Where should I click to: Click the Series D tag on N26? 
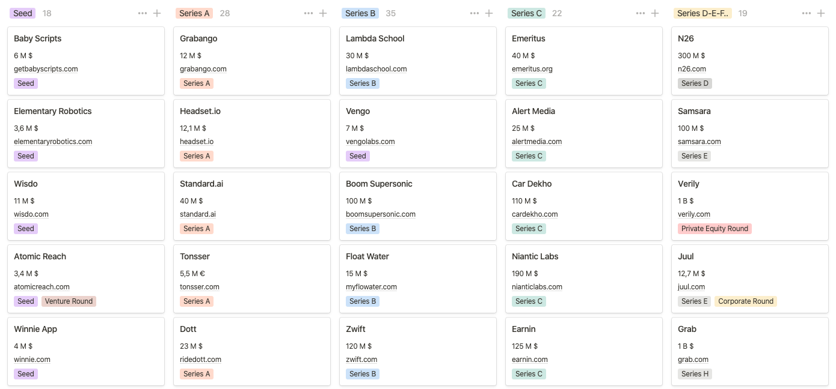coord(695,83)
